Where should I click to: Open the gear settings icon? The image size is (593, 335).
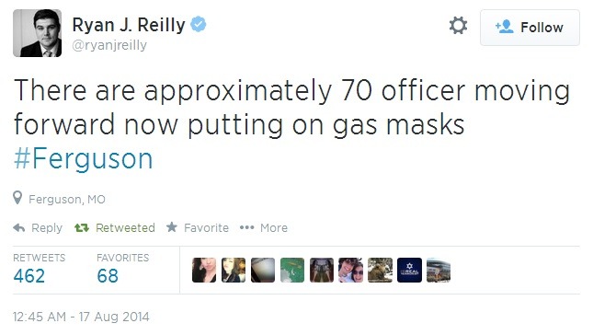tap(458, 26)
